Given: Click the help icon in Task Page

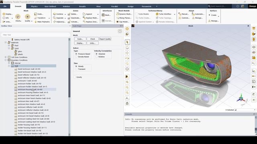Looking at the screenshot, I should point(120,31).
